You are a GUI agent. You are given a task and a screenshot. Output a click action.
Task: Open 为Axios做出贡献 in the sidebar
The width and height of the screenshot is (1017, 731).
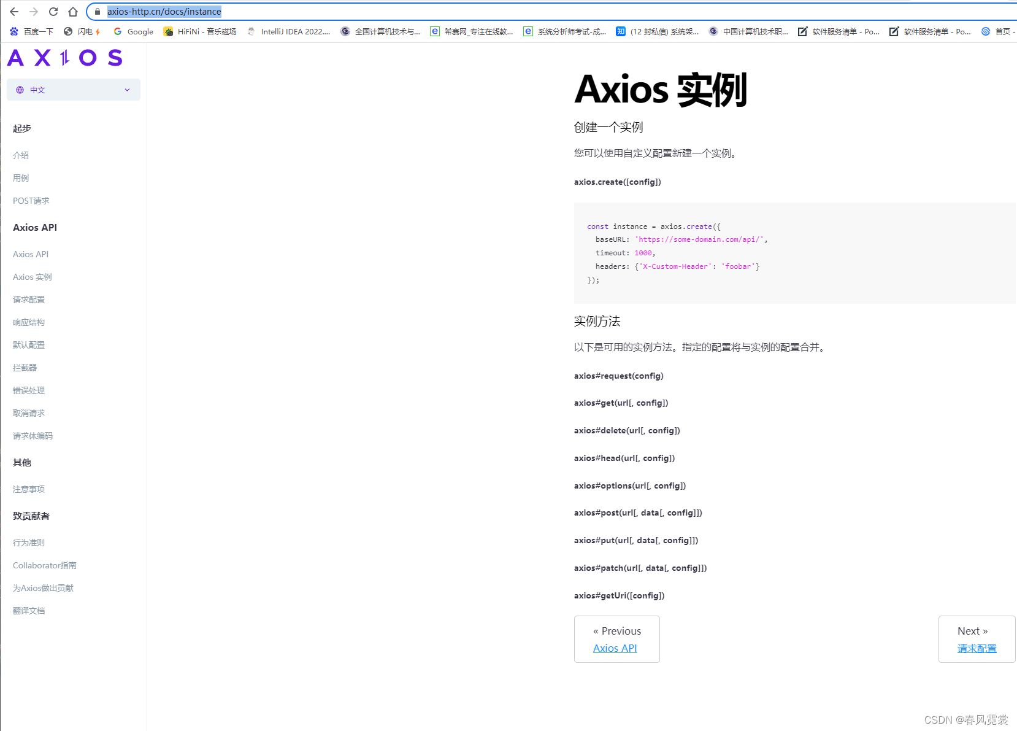pos(43,588)
